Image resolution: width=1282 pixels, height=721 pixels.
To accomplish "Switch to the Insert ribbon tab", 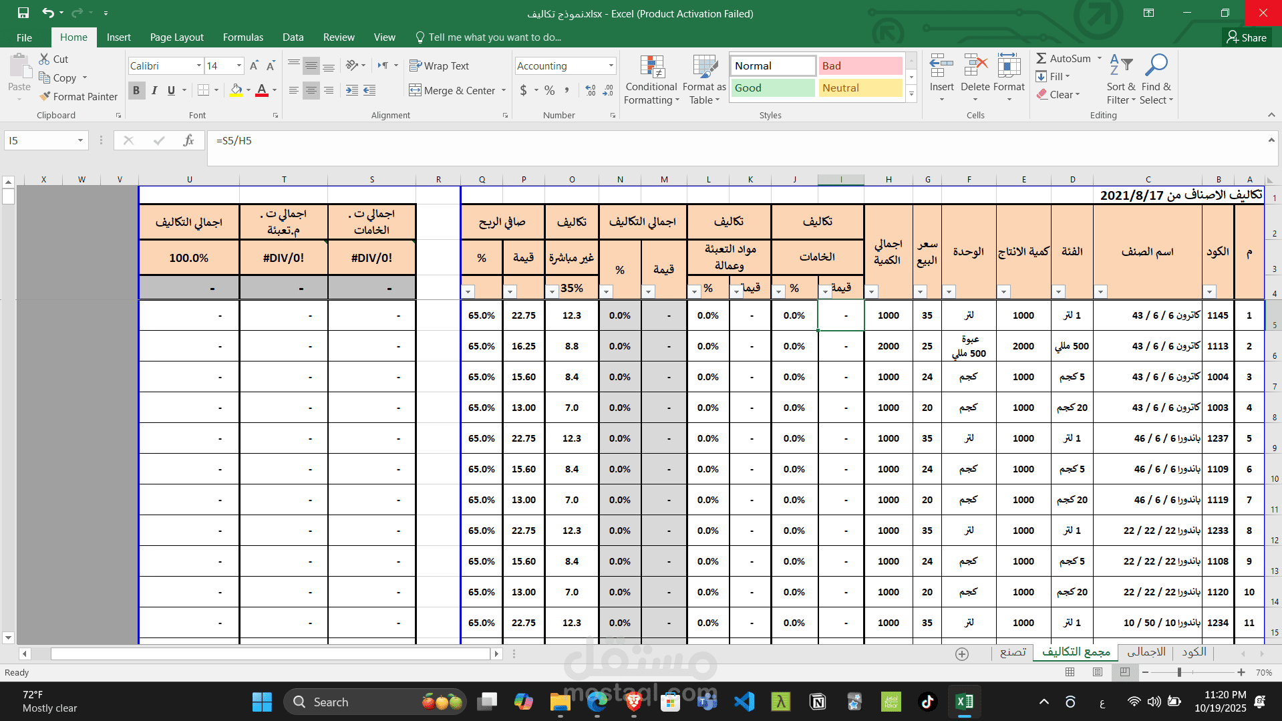I will (118, 37).
